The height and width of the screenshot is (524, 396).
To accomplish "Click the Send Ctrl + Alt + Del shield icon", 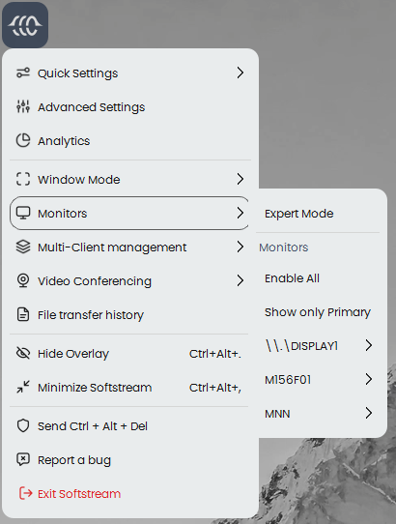I will pos(23,425).
